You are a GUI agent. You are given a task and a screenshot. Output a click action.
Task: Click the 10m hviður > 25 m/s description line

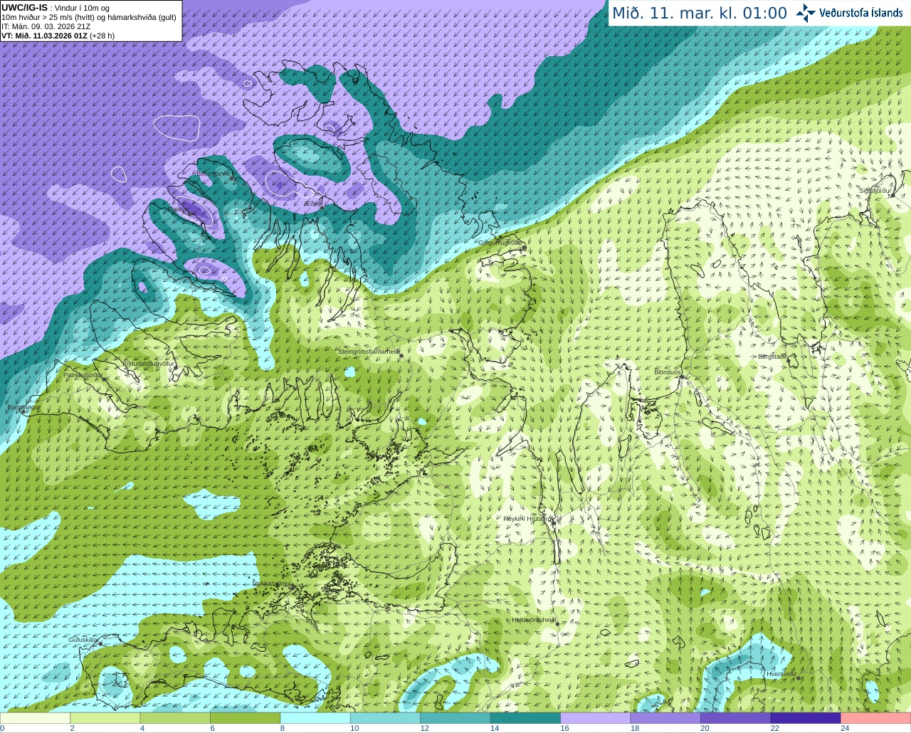89,17
